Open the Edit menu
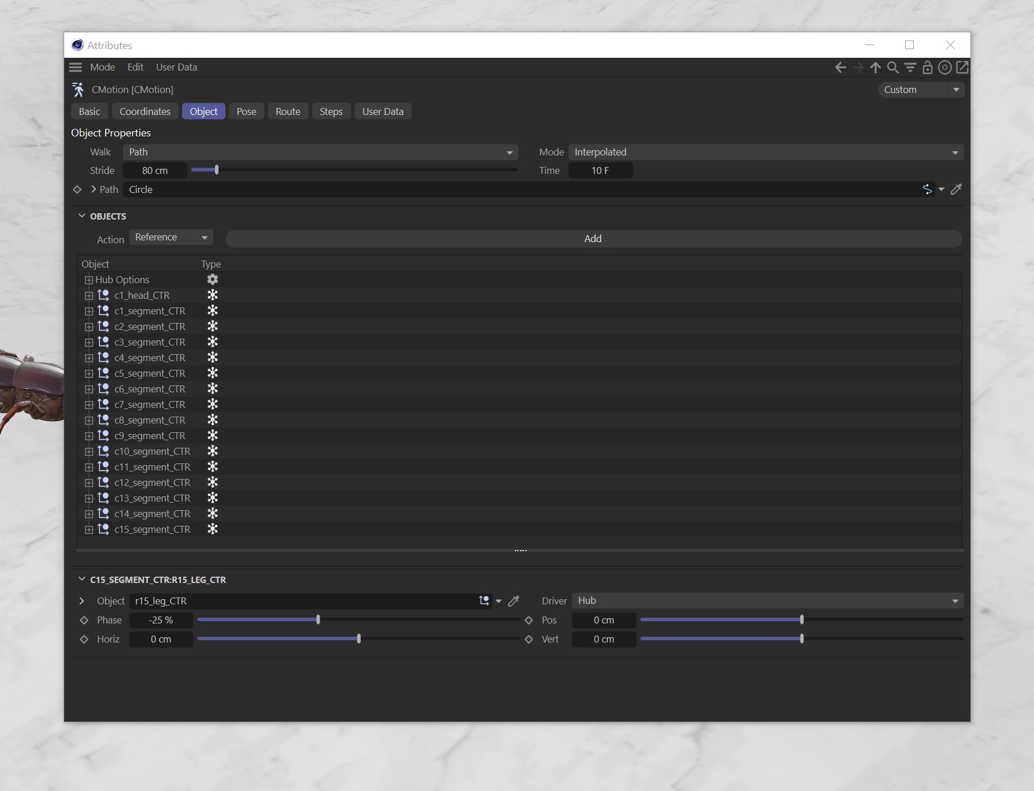This screenshot has height=791, width=1034. (x=135, y=67)
